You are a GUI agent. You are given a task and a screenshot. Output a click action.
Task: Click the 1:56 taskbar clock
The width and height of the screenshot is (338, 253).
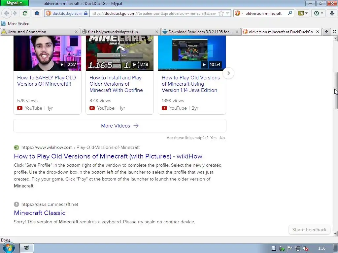click(321, 248)
